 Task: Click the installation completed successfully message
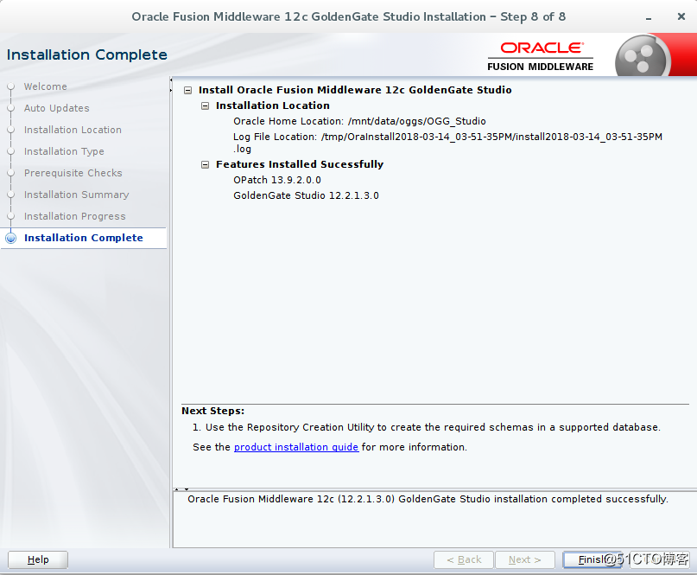point(428,499)
